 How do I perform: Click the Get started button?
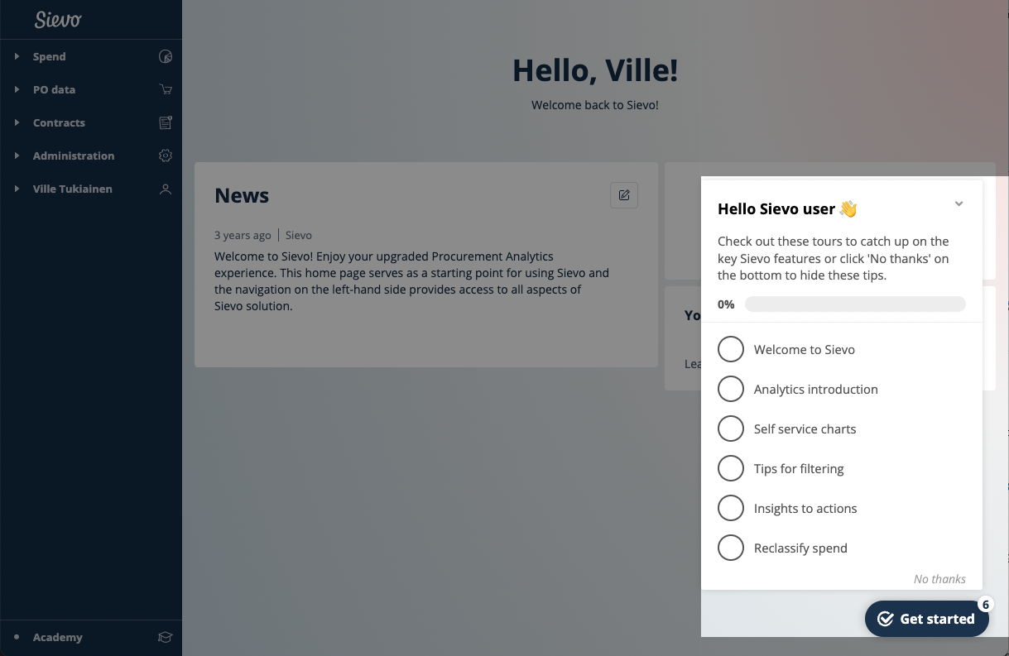[x=927, y=619]
